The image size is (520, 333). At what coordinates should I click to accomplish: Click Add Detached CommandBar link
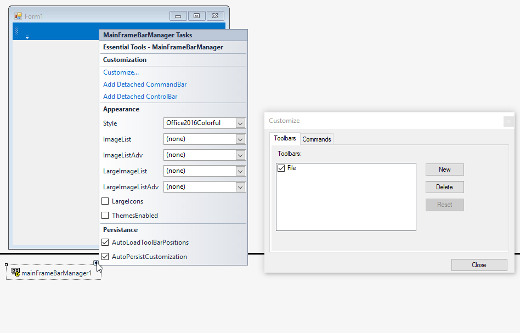click(x=144, y=84)
